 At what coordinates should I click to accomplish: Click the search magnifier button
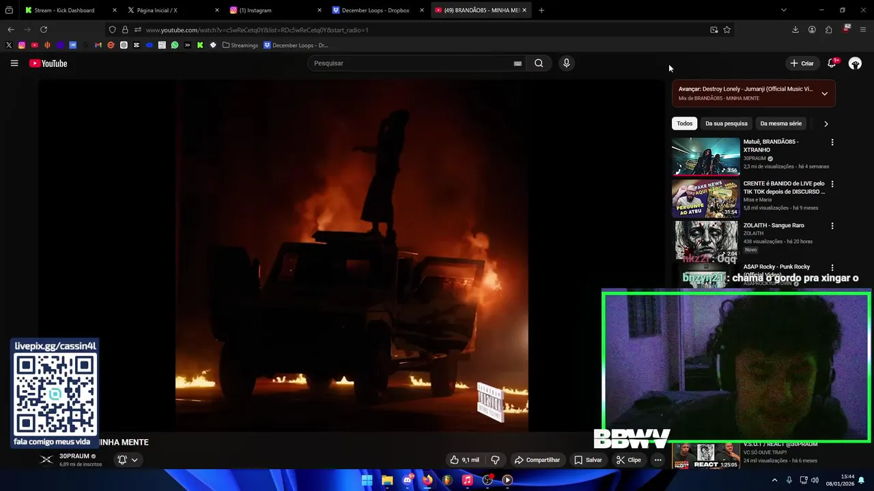pos(539,63)
